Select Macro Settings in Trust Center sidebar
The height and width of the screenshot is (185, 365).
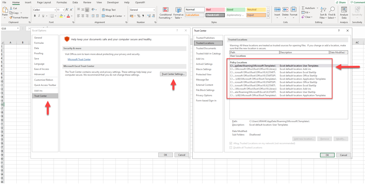(204, 69)
